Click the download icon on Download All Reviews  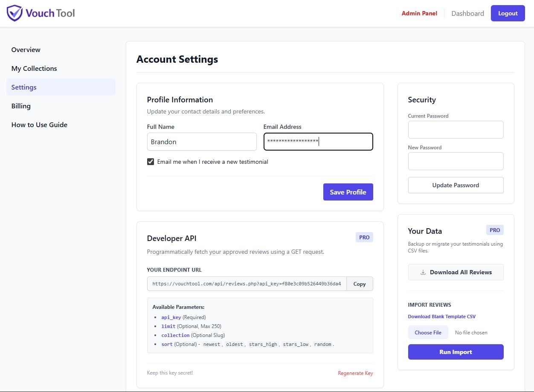tap(422, 272)
